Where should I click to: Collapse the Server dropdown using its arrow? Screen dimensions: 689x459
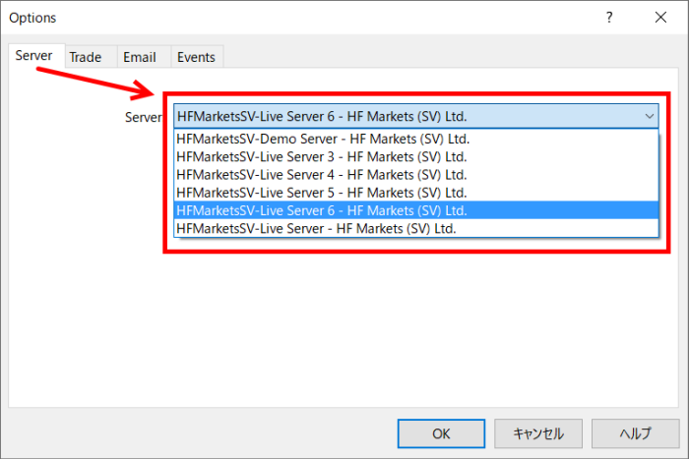pos(650,116)
